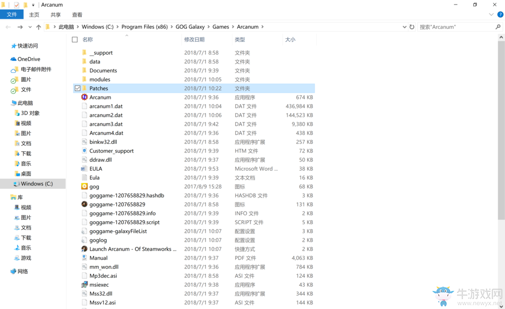Switch to the 主页 (Home) ribbon tab
The width and height of the screenshot is (505, 309).
[34, 15]
